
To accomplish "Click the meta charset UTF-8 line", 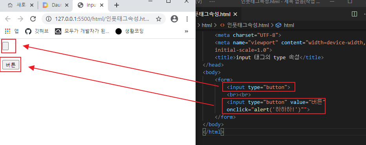I will coord(248,35).
